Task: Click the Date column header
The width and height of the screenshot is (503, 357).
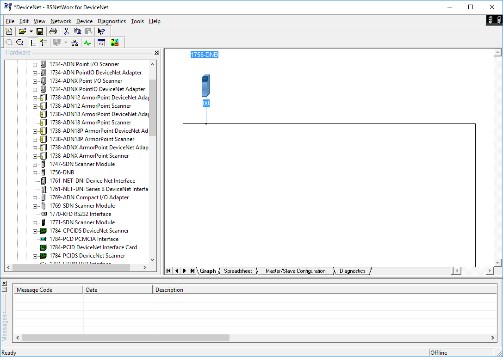Action: [118, 289]
